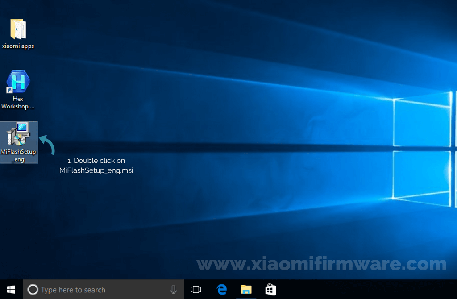Open the Windows Start menu
The width and height of the screenshot is (457, 299).
tap(11, 289)
